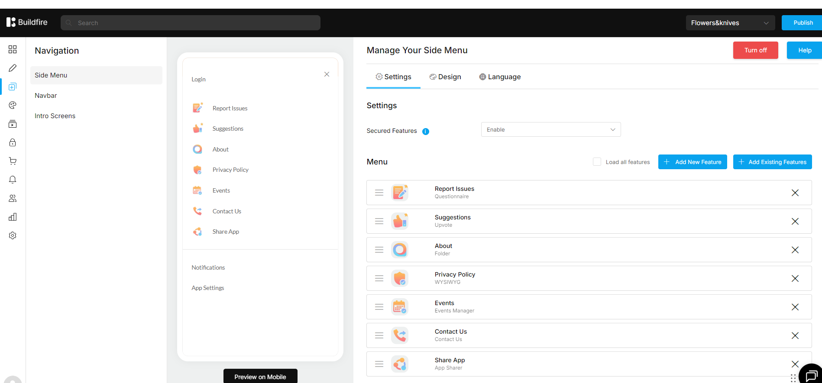Open the Flowers&knives app selector dropdown
The image size is (822, 383).
[730, 23]
